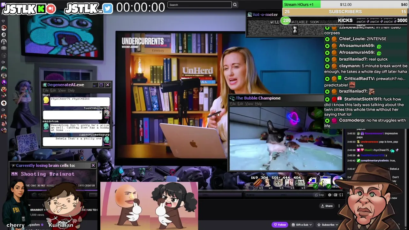Click the llama emote counter icon
Image resolution: width=409 pixels, height=230 pixels.
[x=268, y=183]
